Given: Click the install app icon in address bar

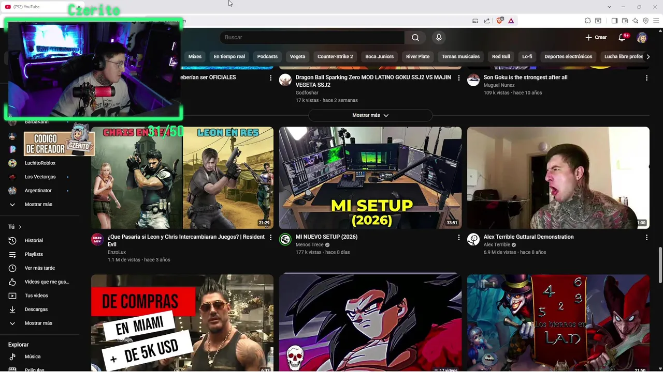Looking at the screenshot, I should tap(475, 21).
